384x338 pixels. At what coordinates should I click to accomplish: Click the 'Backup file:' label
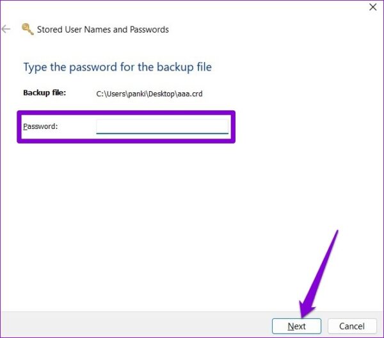pos(45,93)
